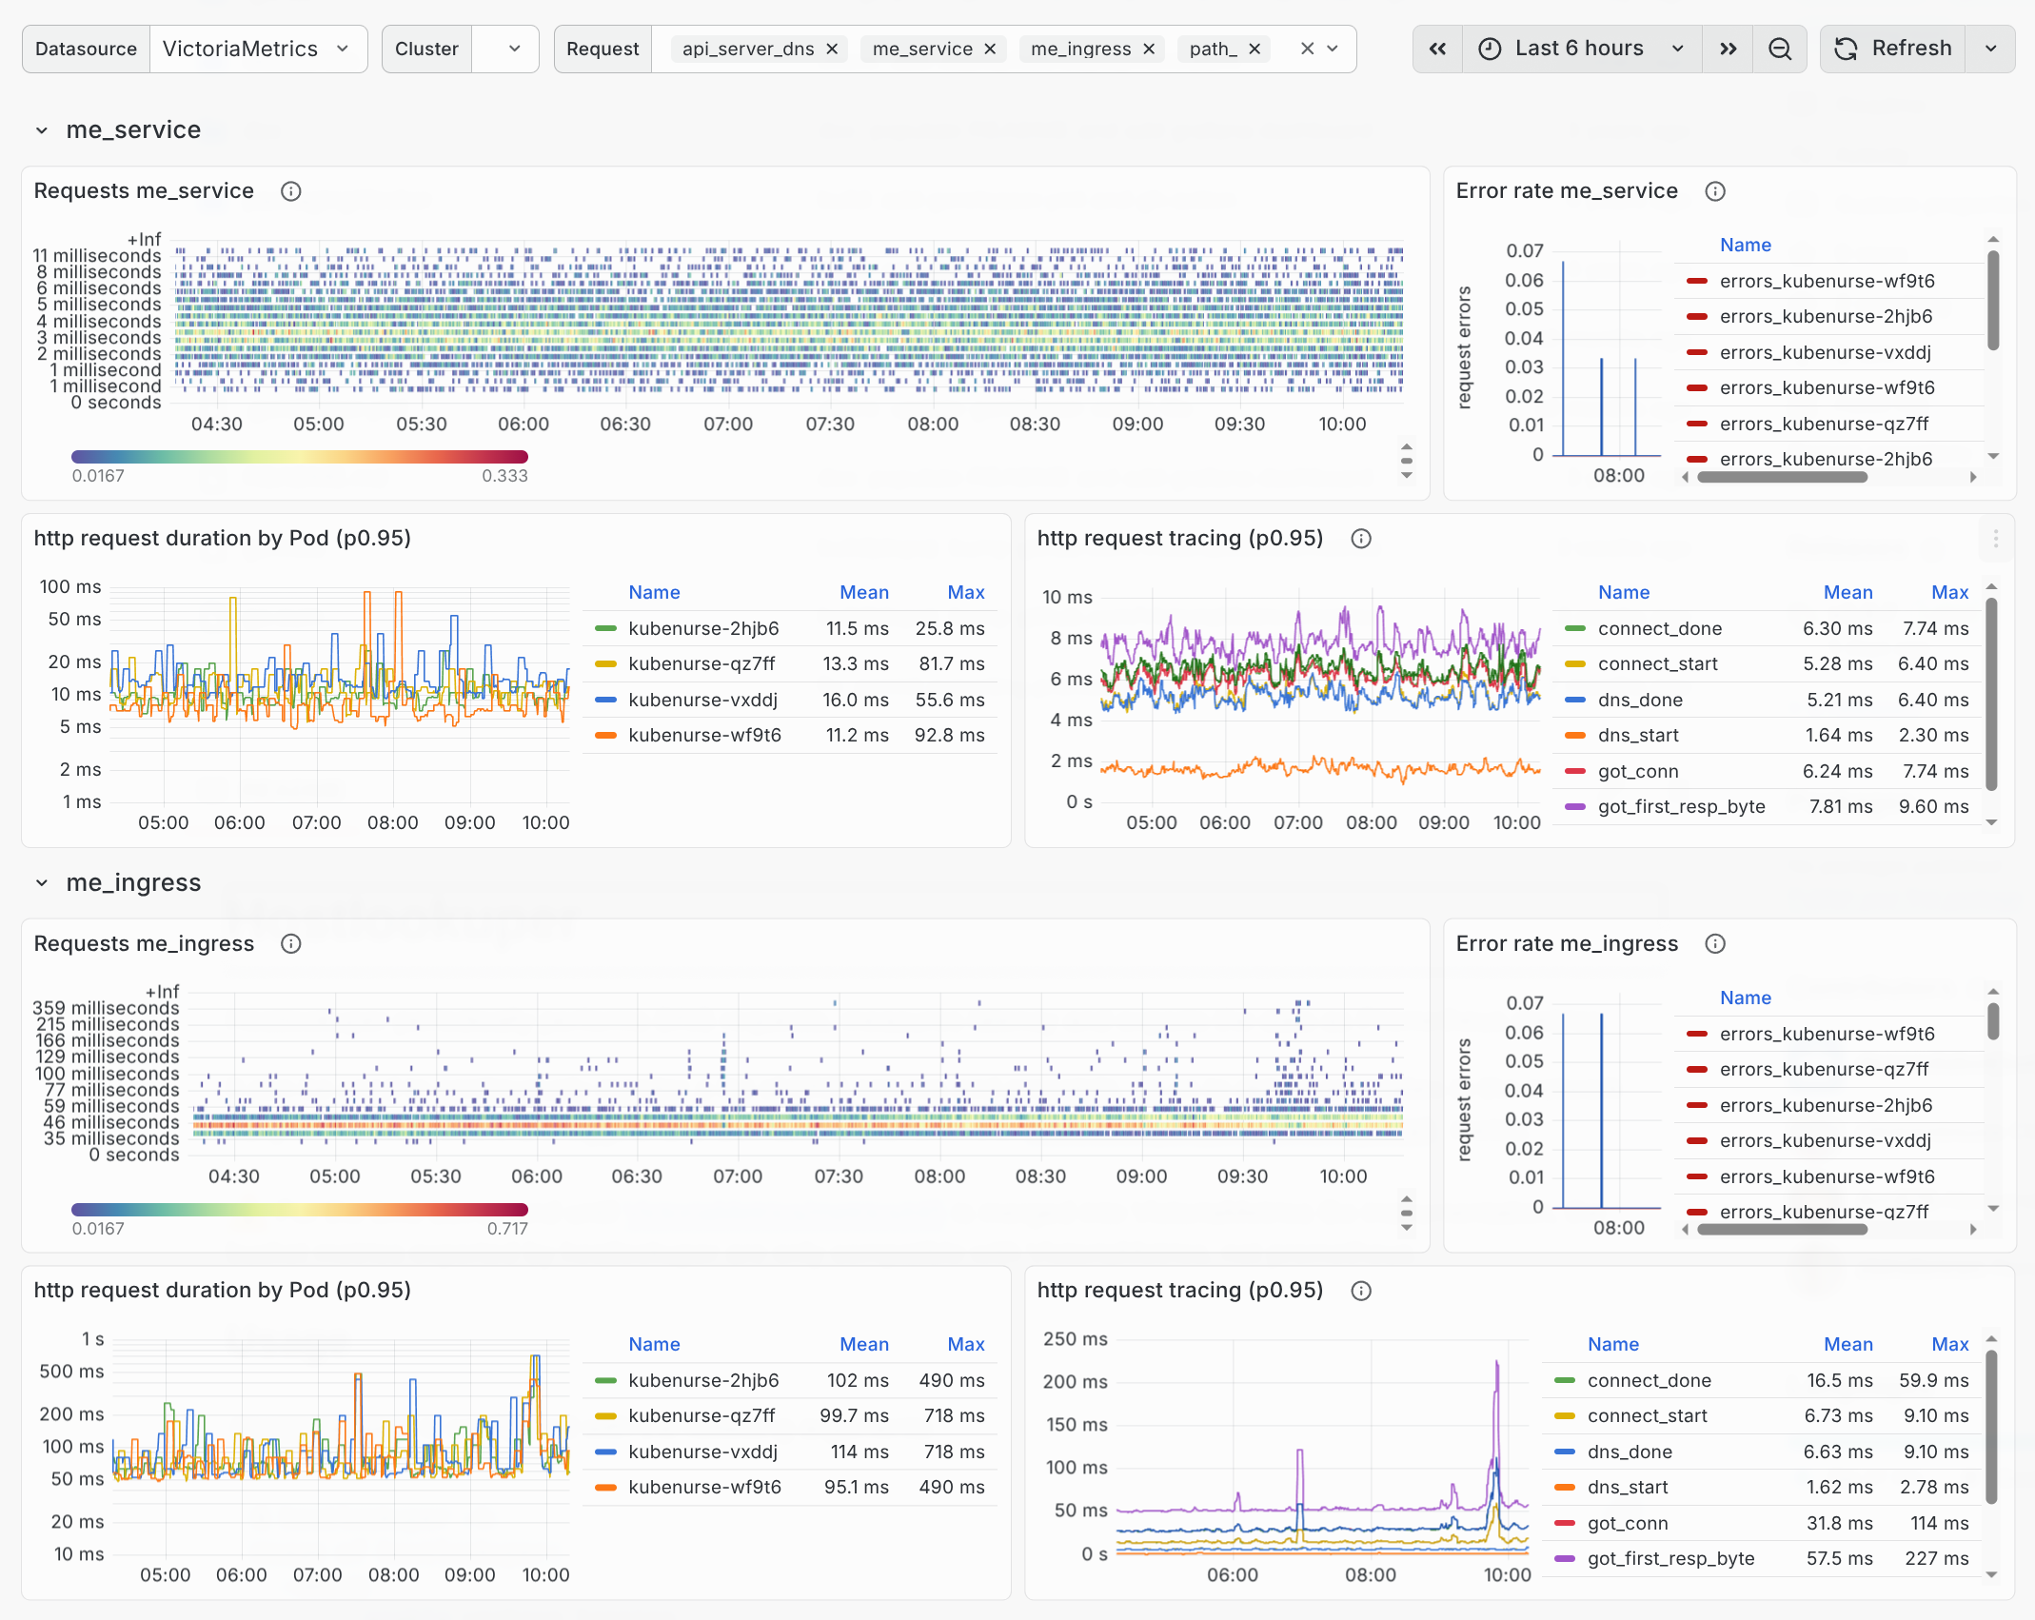Open info tooltip on Requests me_service panel
Screen dimensions: 2035x1620
290,191
